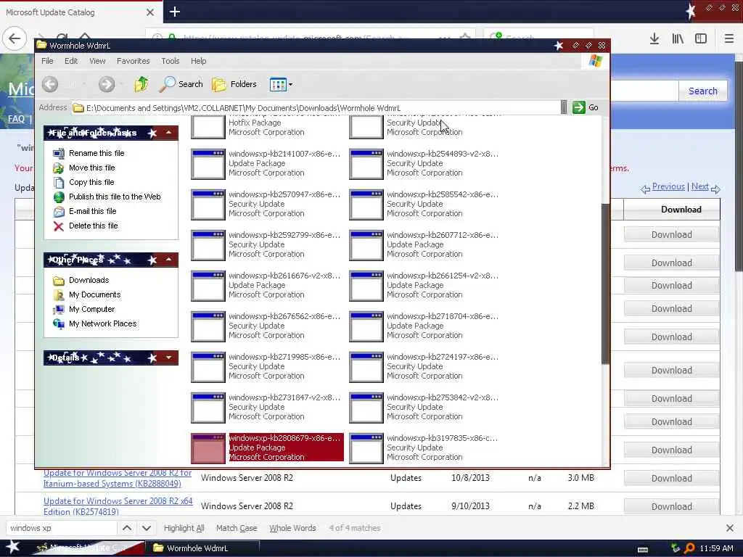Screen dimensions: 743x557
Task: Open the View menu in Explorer
Action: coord(97,61)
